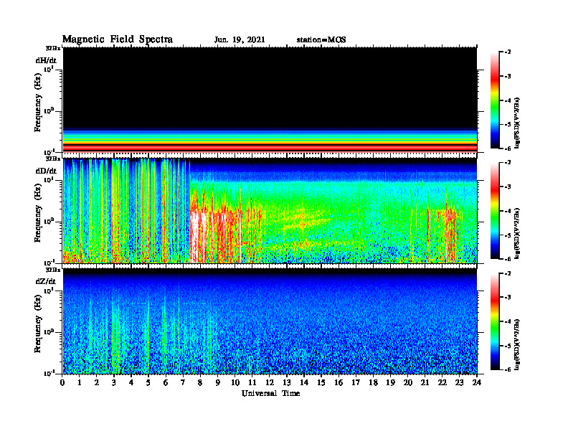Click the 10^1 frequency tick of dD/dt panel

49,179
